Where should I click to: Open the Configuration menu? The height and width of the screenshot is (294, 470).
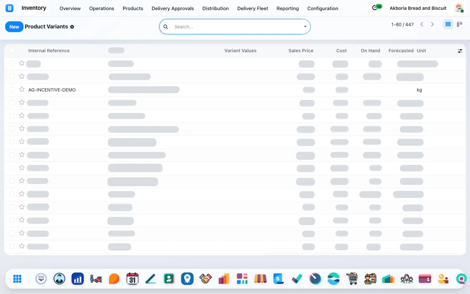click(323, 8)
